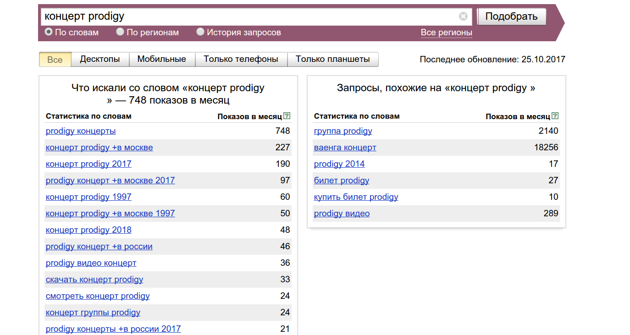Switch to the 'Десктопы' tab

(100, 59)
